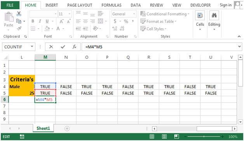The width and height of the screenshot is (244, 141).
Task: Click the zoom slider handle
Action: click(x=204, y=137)
